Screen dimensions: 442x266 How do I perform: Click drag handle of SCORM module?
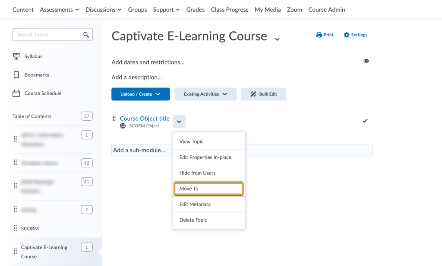(16, 228)
